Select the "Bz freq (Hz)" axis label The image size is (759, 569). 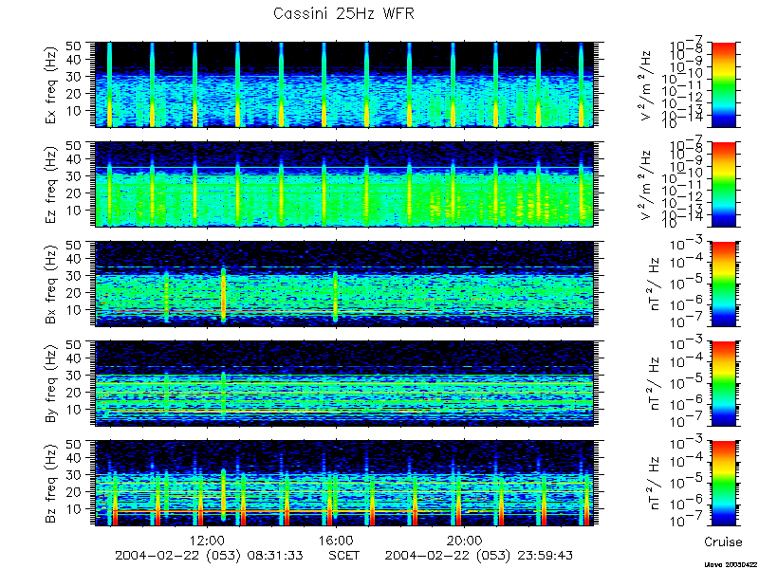coord(52,483)
